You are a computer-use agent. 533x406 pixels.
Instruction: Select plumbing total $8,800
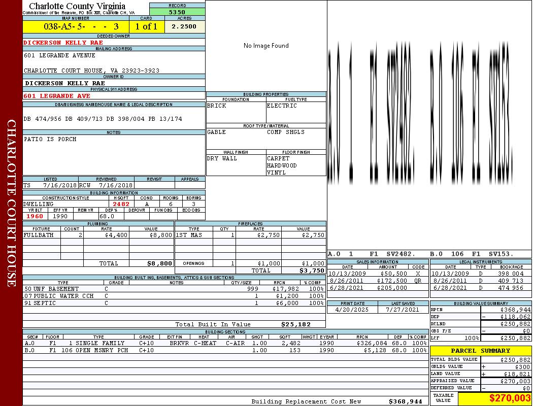point(160,263)
